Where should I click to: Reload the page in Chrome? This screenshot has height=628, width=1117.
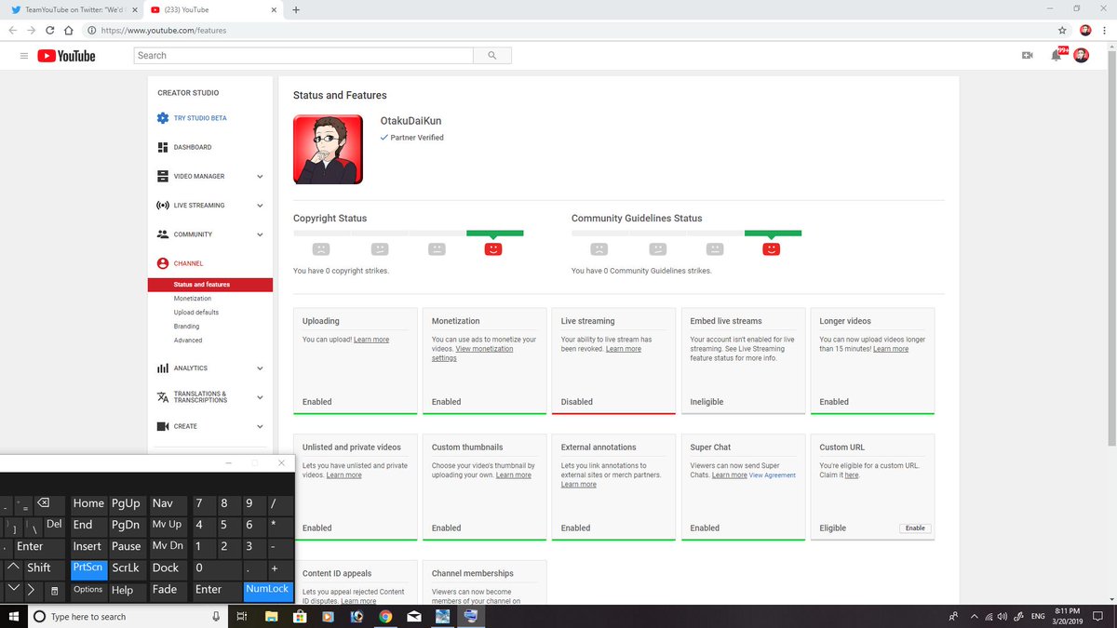click(50, 30)
